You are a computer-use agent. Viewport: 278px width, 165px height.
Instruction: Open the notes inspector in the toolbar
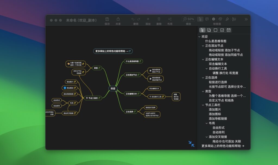coord(207,19)
